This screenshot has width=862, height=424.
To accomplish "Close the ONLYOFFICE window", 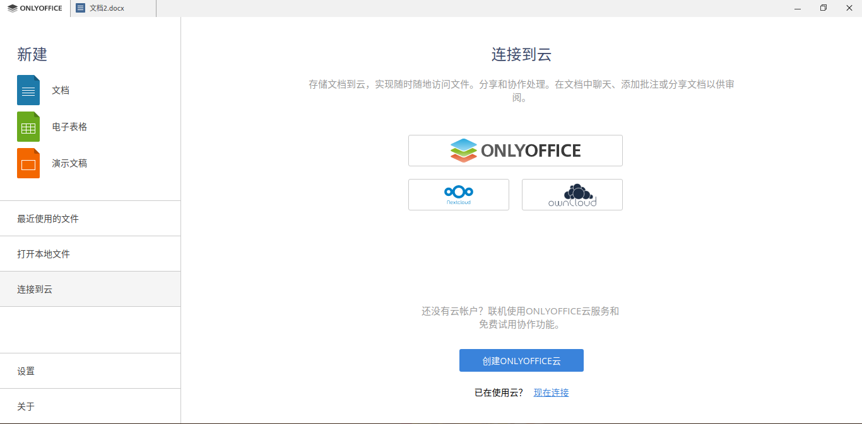I will tap(849, 8).
